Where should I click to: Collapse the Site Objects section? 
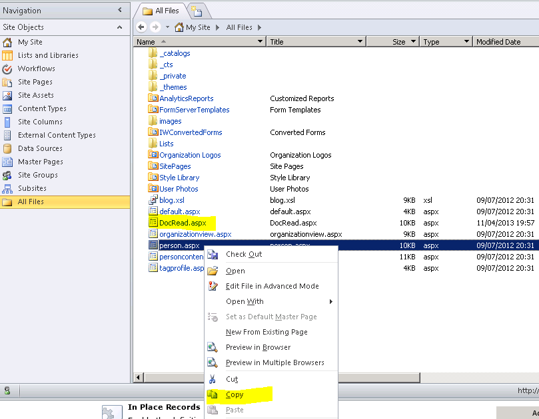click(119, 27)
